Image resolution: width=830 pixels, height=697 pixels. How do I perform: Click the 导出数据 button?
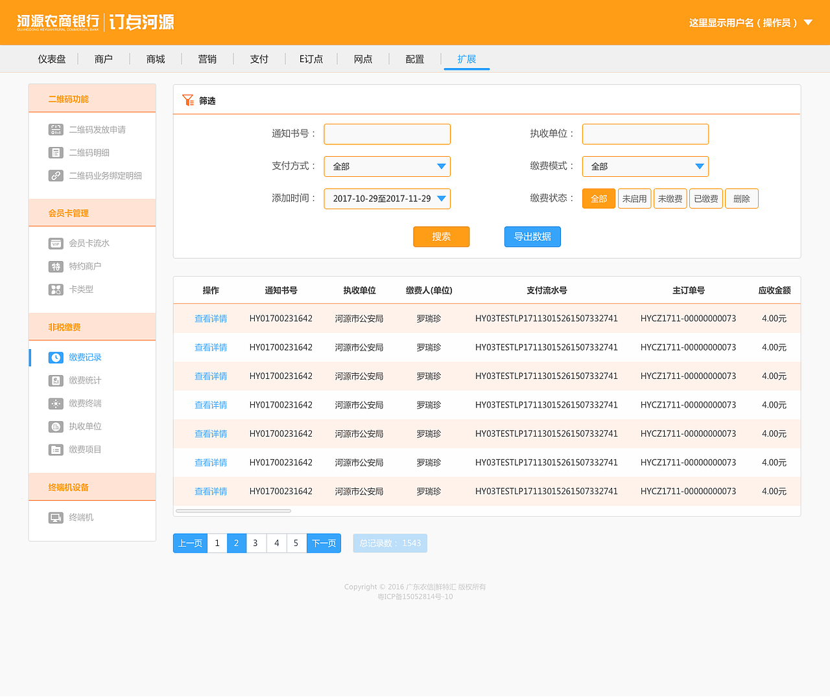pos(532,237)
